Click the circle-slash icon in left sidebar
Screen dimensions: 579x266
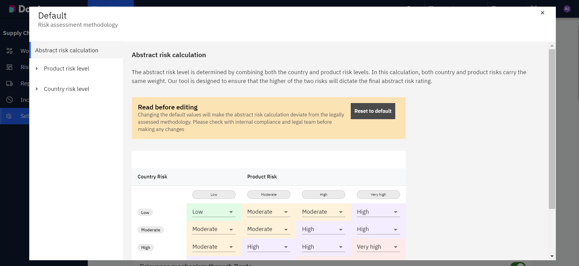tap(10, 100)
